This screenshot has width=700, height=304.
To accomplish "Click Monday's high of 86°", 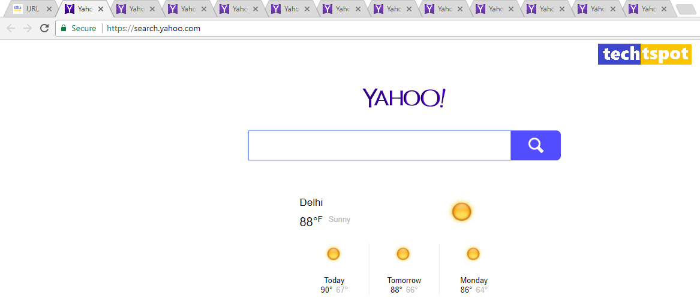I will [x=466, y=290].
